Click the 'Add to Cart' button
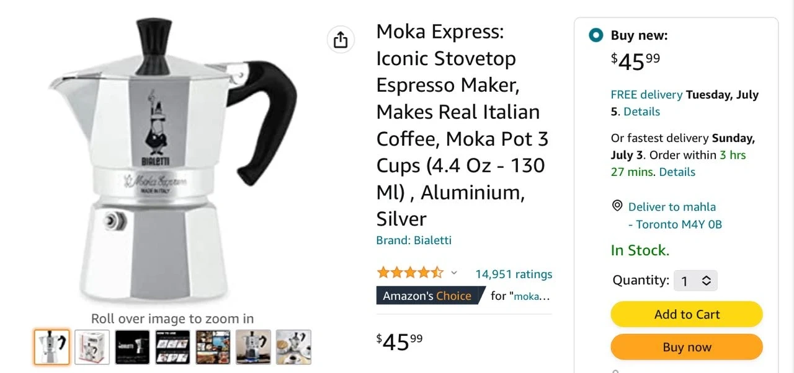The height and width of the screenshot is (373, 794). [x=687, y=314]
